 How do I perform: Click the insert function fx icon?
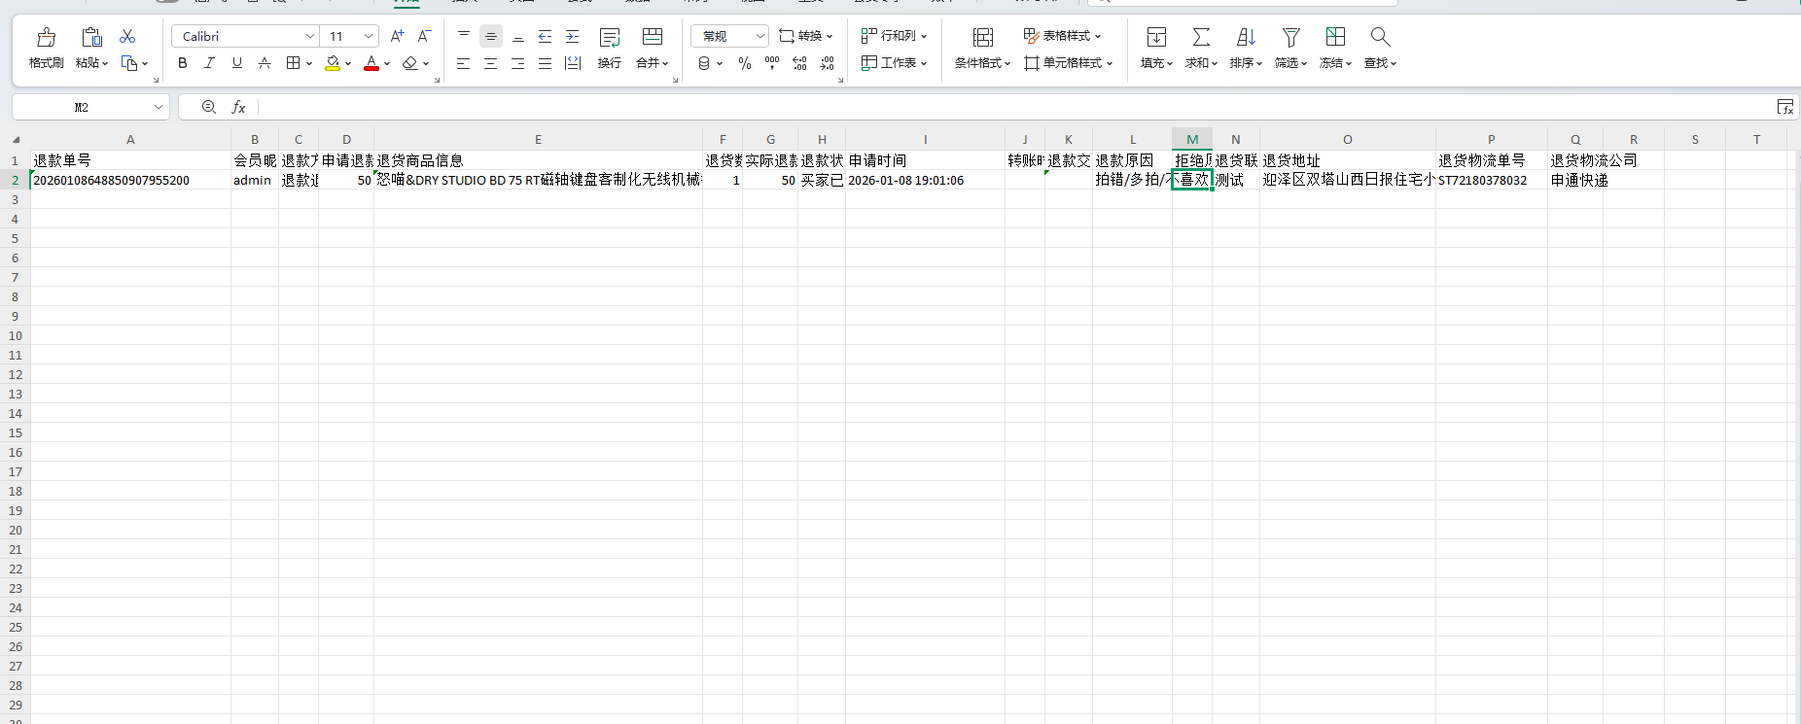[238, 107]
